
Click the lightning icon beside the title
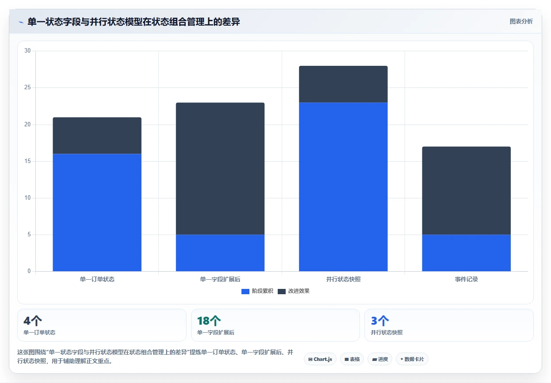[21, 22]
